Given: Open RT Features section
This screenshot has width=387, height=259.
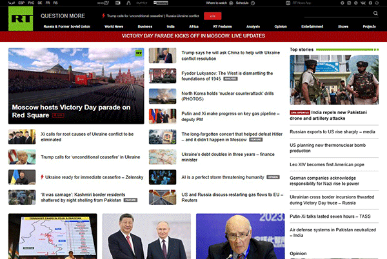Looking at the screenshot, I should coord(223,26).
